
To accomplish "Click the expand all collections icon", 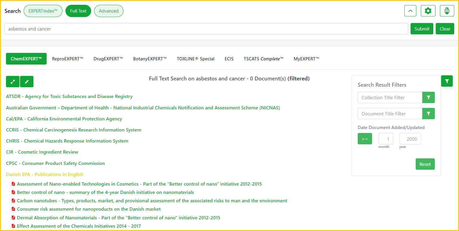I will [13, 82].
